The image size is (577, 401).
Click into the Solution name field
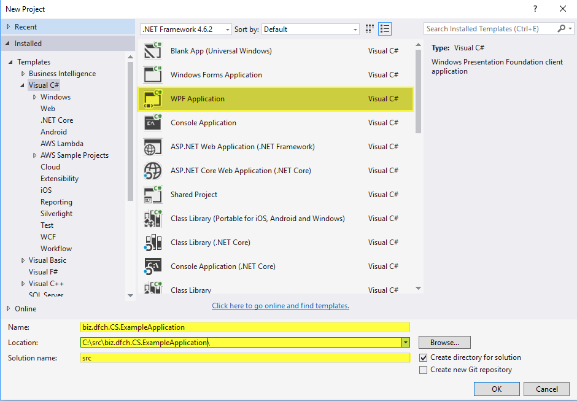pyautogui.click(x=244, y=358)
